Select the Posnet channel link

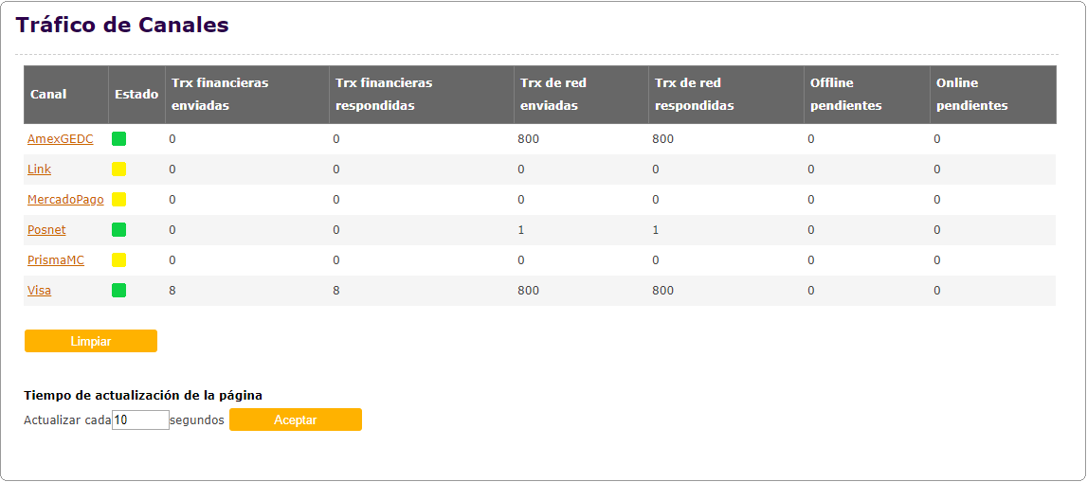point(46,230)
